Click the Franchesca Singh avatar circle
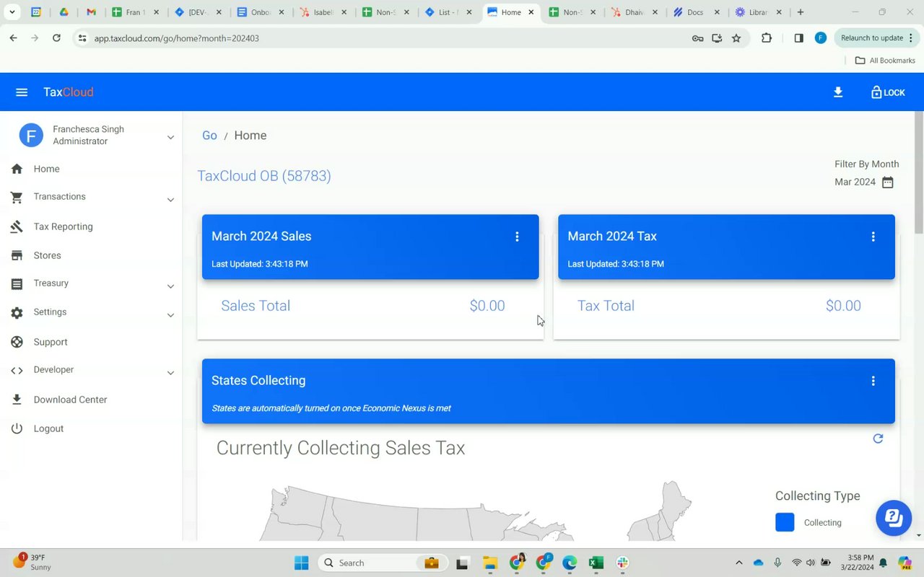Viewport: 924px width, 577px height. click(31, 135)
